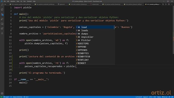Select the 'ADDITEMS' autocomplete suggestion
174x98 pixels.
pos(95,44)
